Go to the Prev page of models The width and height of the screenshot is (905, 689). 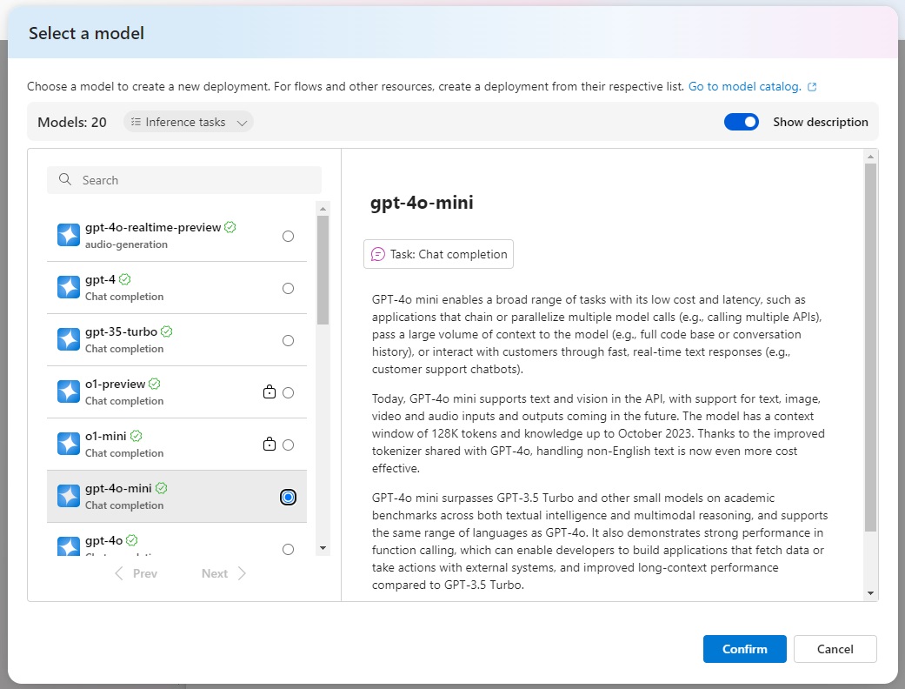pos(136,573)
